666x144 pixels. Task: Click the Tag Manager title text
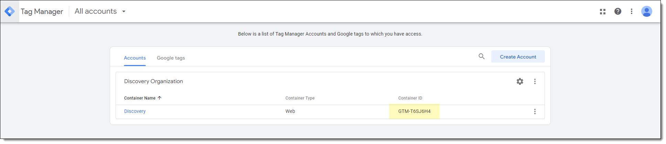point(42,12)
